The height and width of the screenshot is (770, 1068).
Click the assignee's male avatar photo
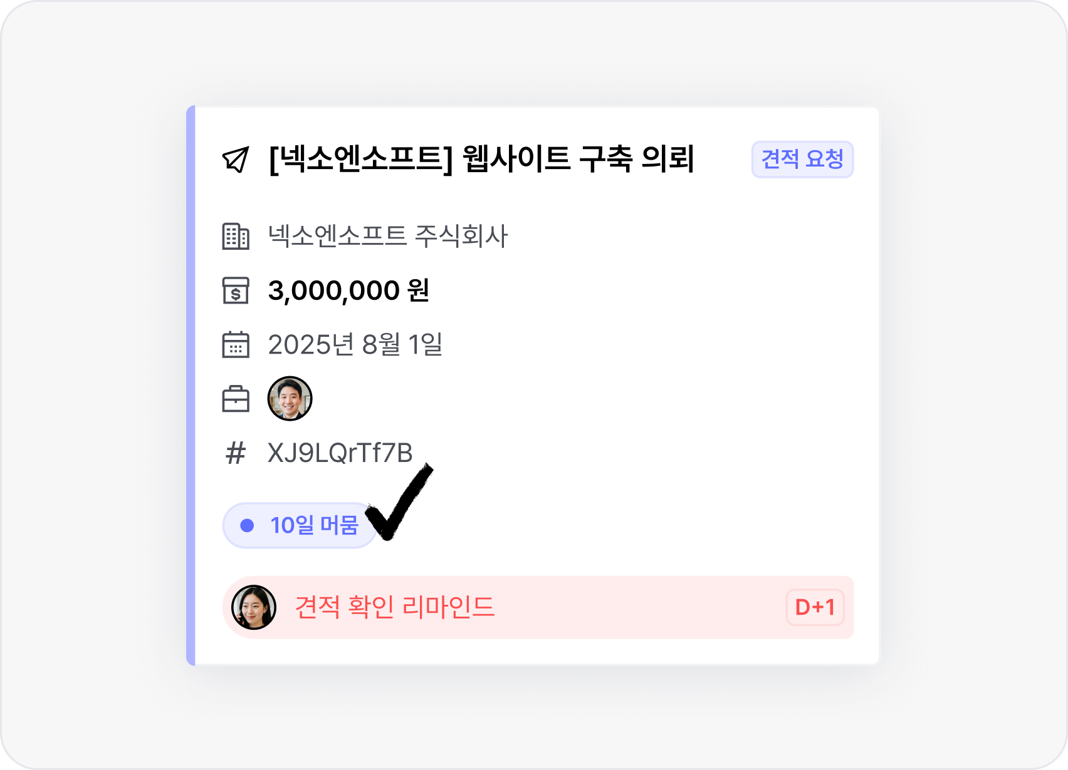pyautogui.click(x=290, y=399)
